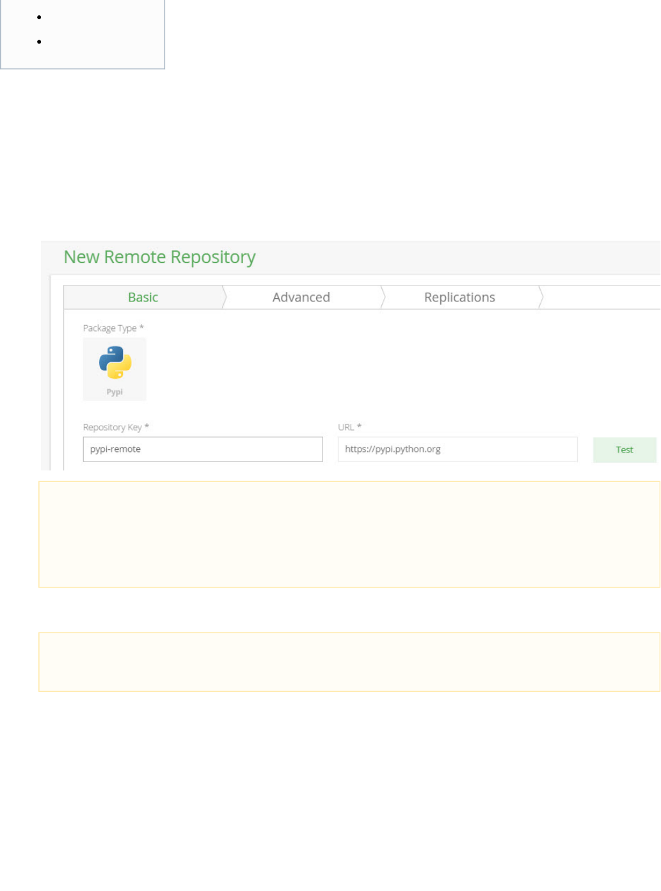
Task: Open the Advanced tab
Action: [301, 297]
